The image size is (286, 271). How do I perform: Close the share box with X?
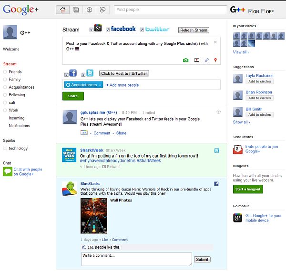click(215, 42)
